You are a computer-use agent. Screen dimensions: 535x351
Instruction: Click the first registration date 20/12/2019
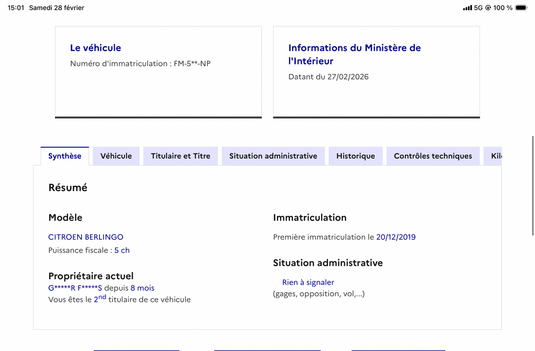pos(396,237)
